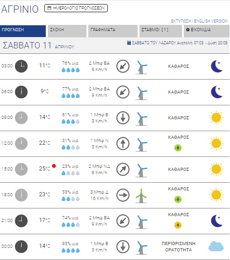This screenshot has height=260, width=230.
Task: Select the active ΠΡΟΓΝΩΣΗ tab
Action: click(23, 31)
